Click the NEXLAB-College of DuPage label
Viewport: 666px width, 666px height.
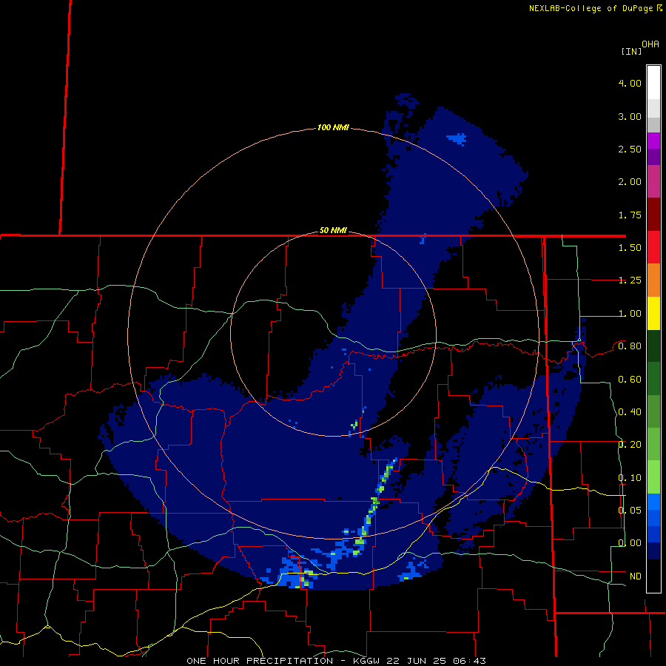coord(591,8)
